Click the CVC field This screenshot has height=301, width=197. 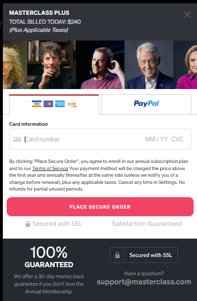pos(177,139)
